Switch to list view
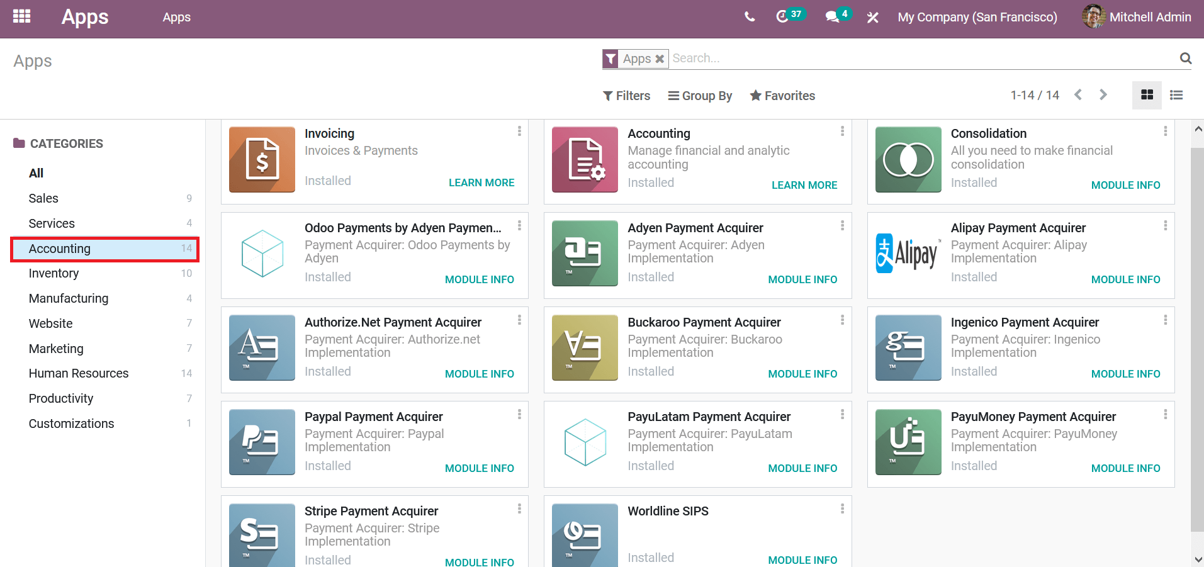 (1176, 95)
